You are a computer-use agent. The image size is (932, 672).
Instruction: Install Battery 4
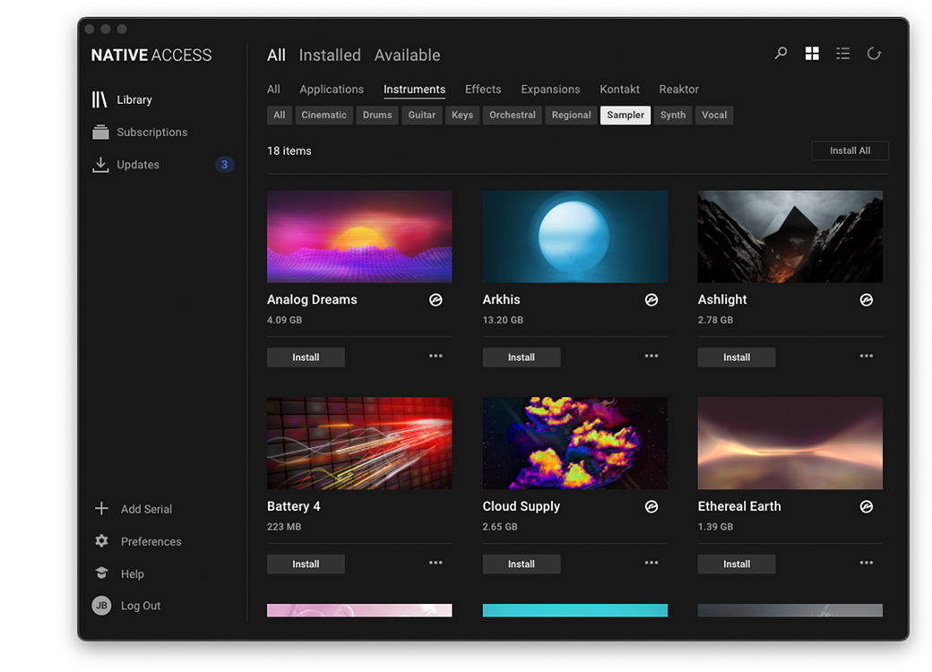tap(306, 564)
